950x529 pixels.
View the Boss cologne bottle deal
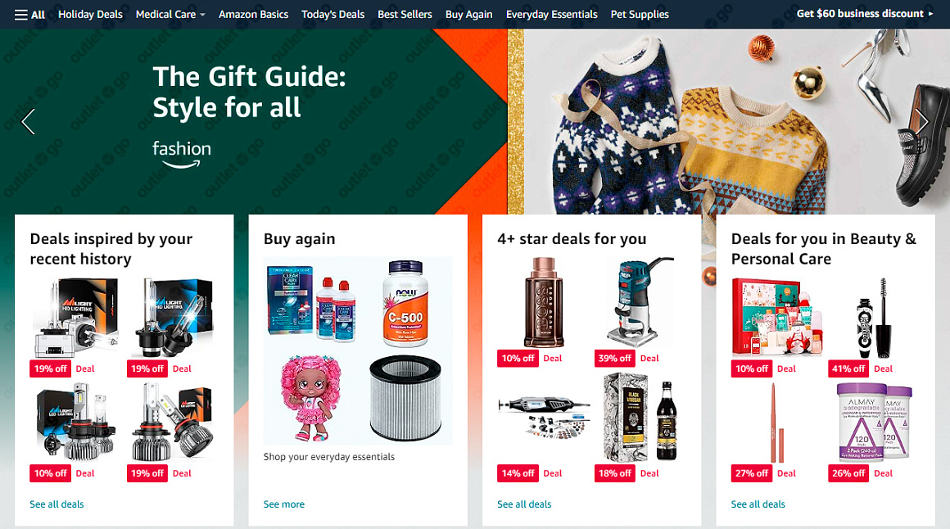(544, 302)
